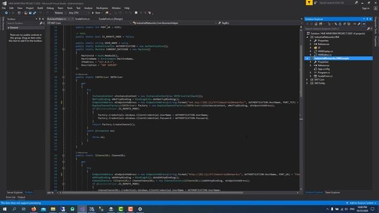
Task: Click the notifications flag icon
Action: coord(309,2)
